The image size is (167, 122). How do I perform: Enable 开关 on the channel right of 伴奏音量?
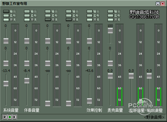(x=48, y=20)
